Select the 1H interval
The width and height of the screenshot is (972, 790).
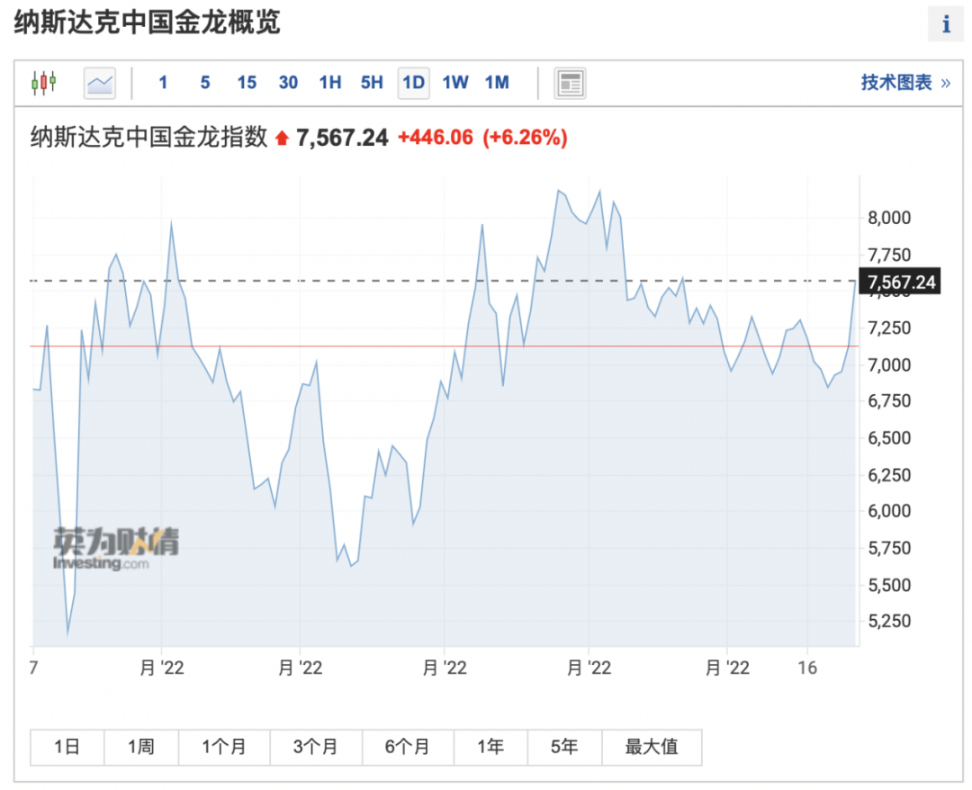330,83
